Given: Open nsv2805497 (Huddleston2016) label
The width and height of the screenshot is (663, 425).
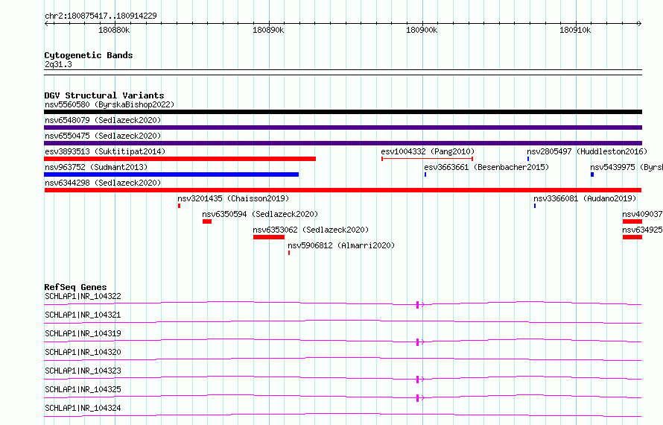Looking at the screenshot, I should click(x=587, y=151).
